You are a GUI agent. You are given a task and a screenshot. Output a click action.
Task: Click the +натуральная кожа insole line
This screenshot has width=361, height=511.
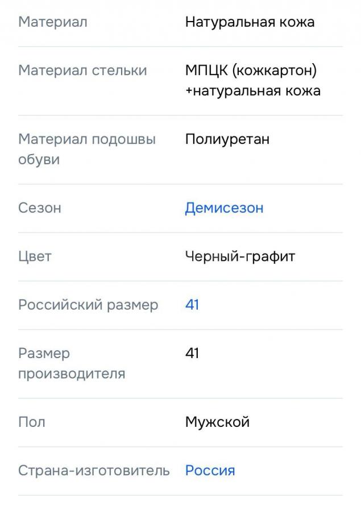click(252, 91)
